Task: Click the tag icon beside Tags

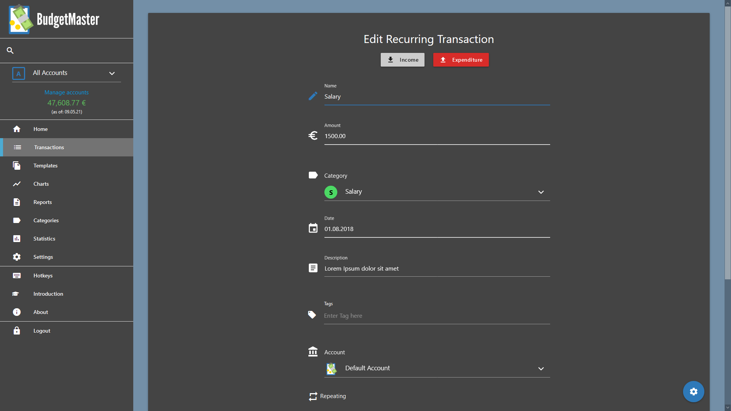Action: pyautogui.click(x=312, y=315)
